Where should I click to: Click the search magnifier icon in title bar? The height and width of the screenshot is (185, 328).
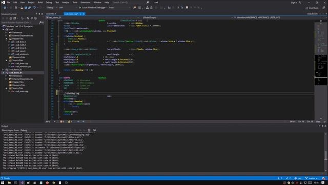148,2
